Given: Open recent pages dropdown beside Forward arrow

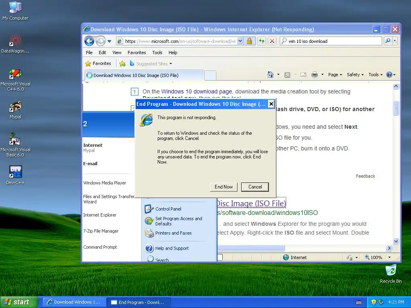Looking at the screenshot, I should [109, 41].
